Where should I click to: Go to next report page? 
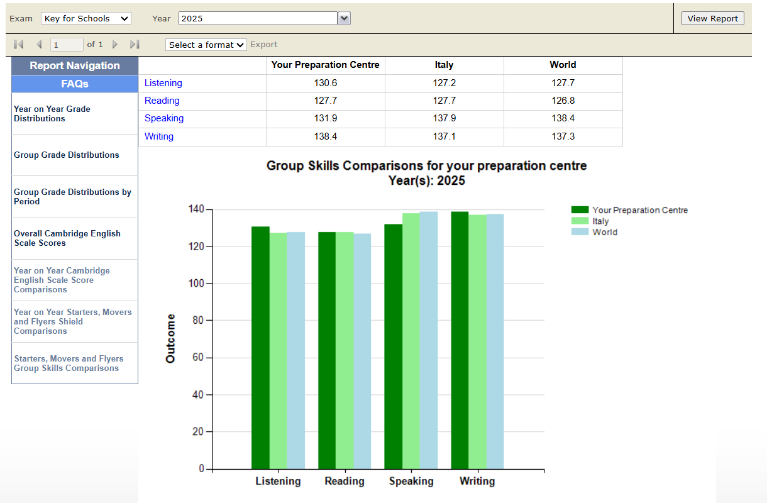click(115, 45)
